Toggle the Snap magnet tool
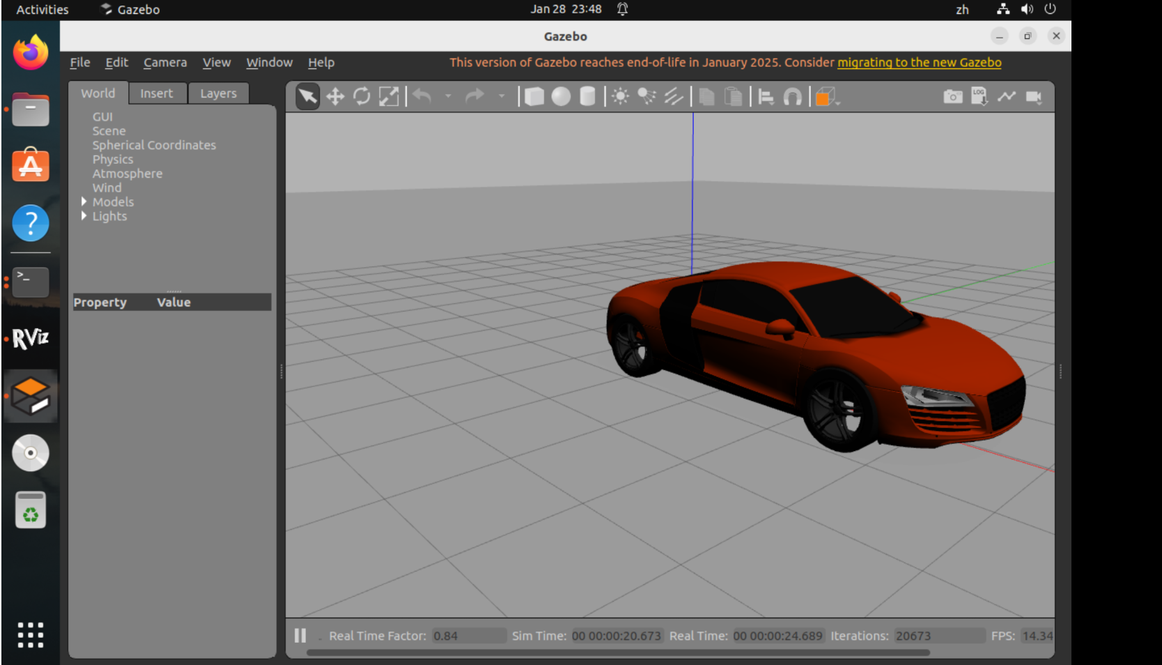 [x=792, y=96]
